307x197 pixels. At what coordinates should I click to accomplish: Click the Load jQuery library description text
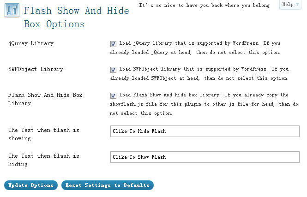tap(195, 48)
